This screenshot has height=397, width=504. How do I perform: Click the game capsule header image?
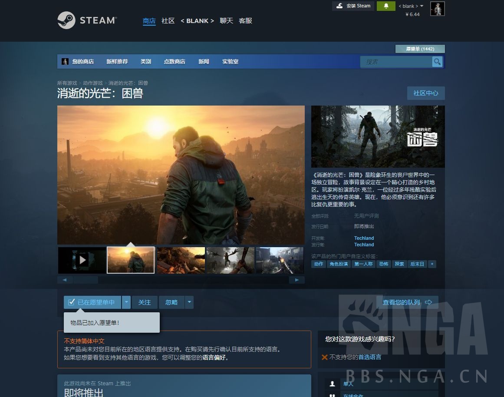tap(378, 136)
